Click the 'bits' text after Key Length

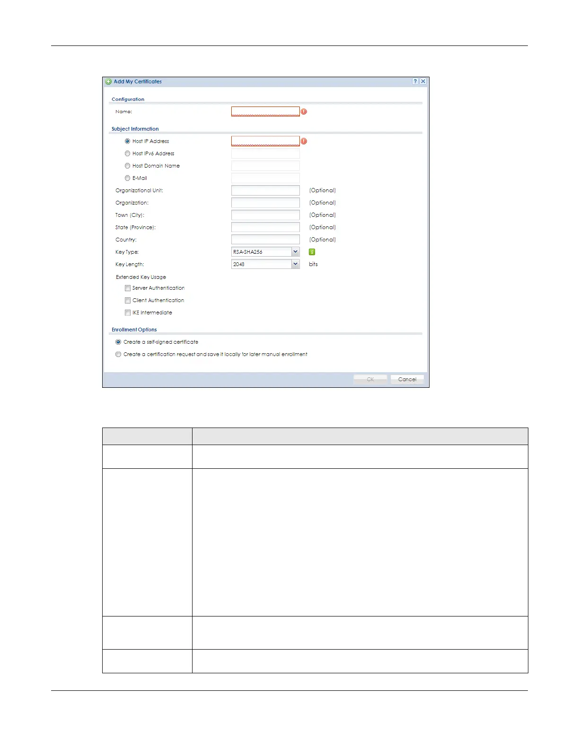click(x=313, y=264)
